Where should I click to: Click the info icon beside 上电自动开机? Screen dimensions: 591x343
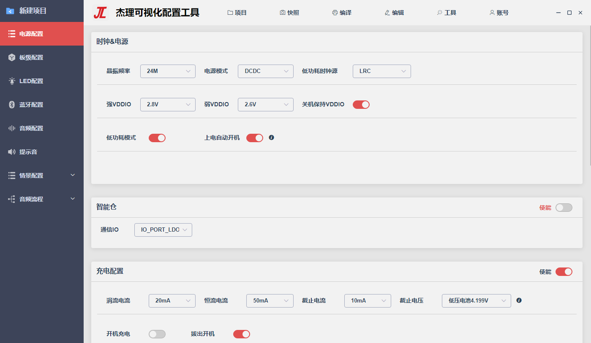(272, 138)
